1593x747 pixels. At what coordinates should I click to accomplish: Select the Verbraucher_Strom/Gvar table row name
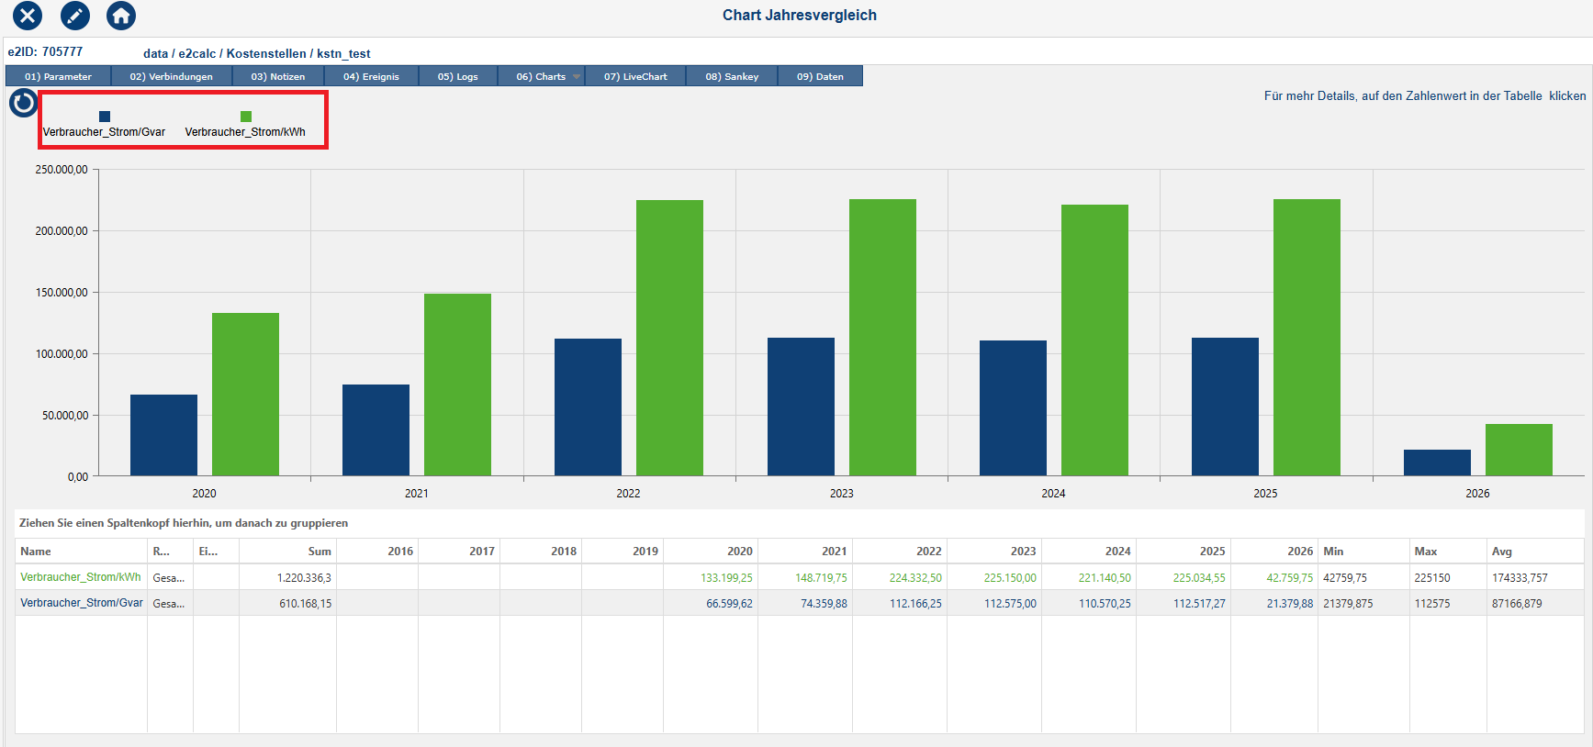tap(81, 604)
